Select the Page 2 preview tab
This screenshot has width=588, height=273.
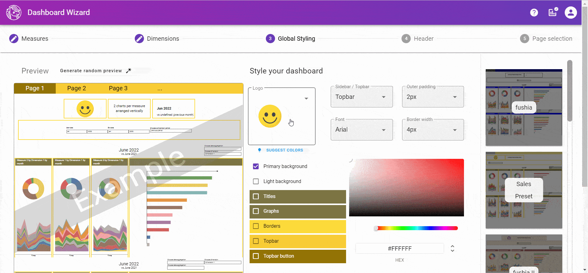pos(77,88)
